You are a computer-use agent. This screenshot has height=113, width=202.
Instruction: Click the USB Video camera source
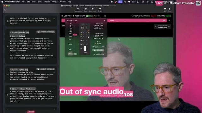(x=67, y=16)
